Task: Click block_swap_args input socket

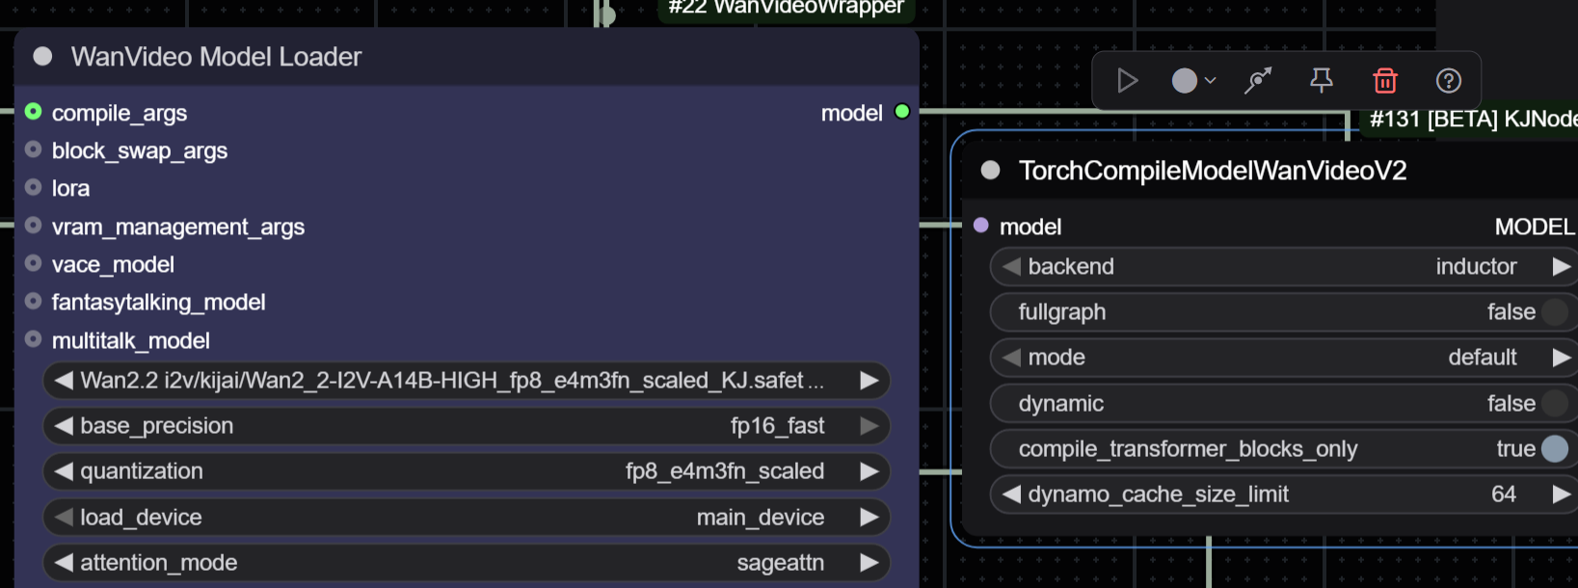Action: (34, 149)
